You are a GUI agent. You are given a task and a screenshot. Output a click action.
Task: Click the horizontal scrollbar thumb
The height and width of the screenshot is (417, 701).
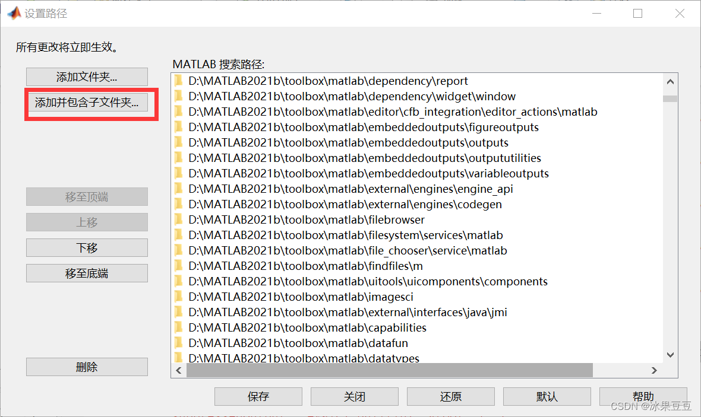pos(389,370)
